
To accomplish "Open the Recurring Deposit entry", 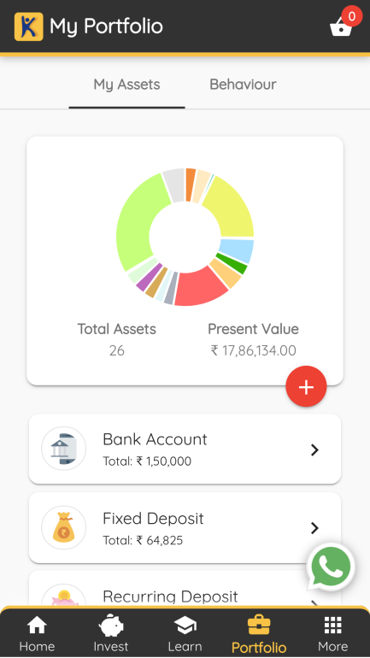I will (x=185, y=590).
